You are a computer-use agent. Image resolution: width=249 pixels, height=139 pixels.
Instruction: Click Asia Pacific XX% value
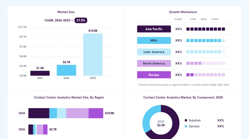pyautogui.click(x=179, y=29)
